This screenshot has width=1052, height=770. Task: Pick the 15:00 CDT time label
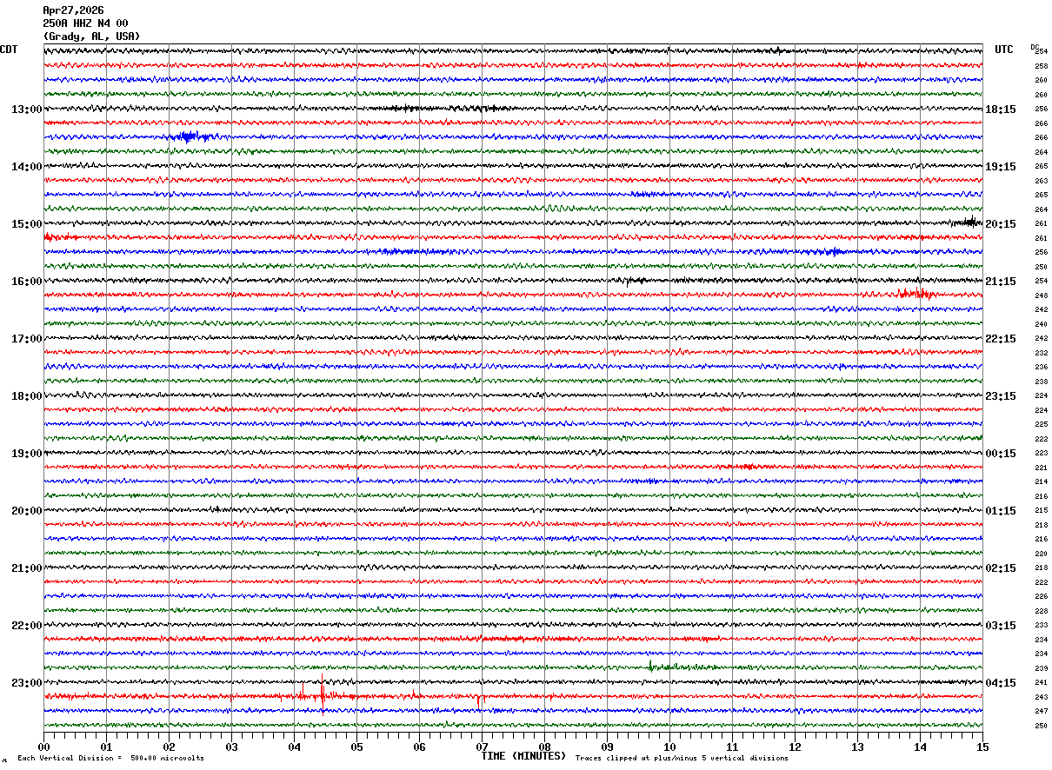pyautogui.click(x=26, y=224)
